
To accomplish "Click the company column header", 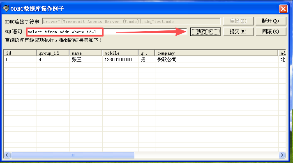I will click(x=217, y=53).
